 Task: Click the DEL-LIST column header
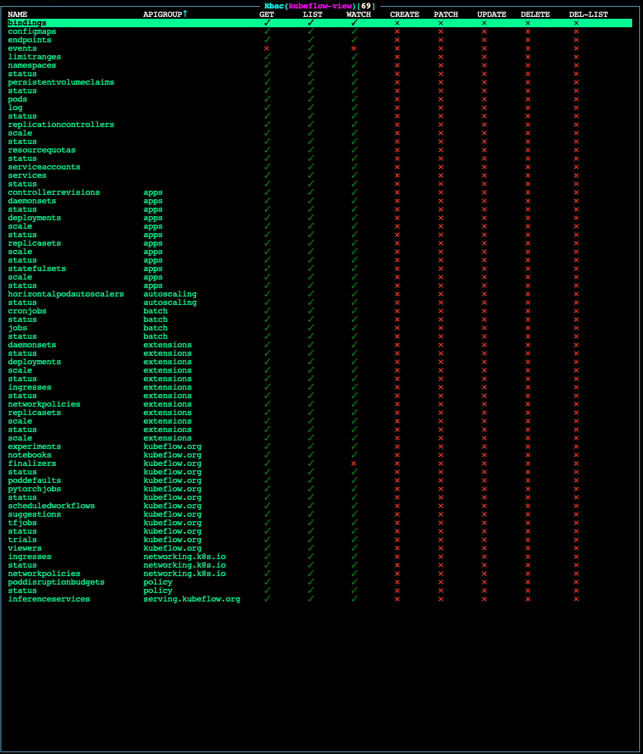[x=589, y=15]
